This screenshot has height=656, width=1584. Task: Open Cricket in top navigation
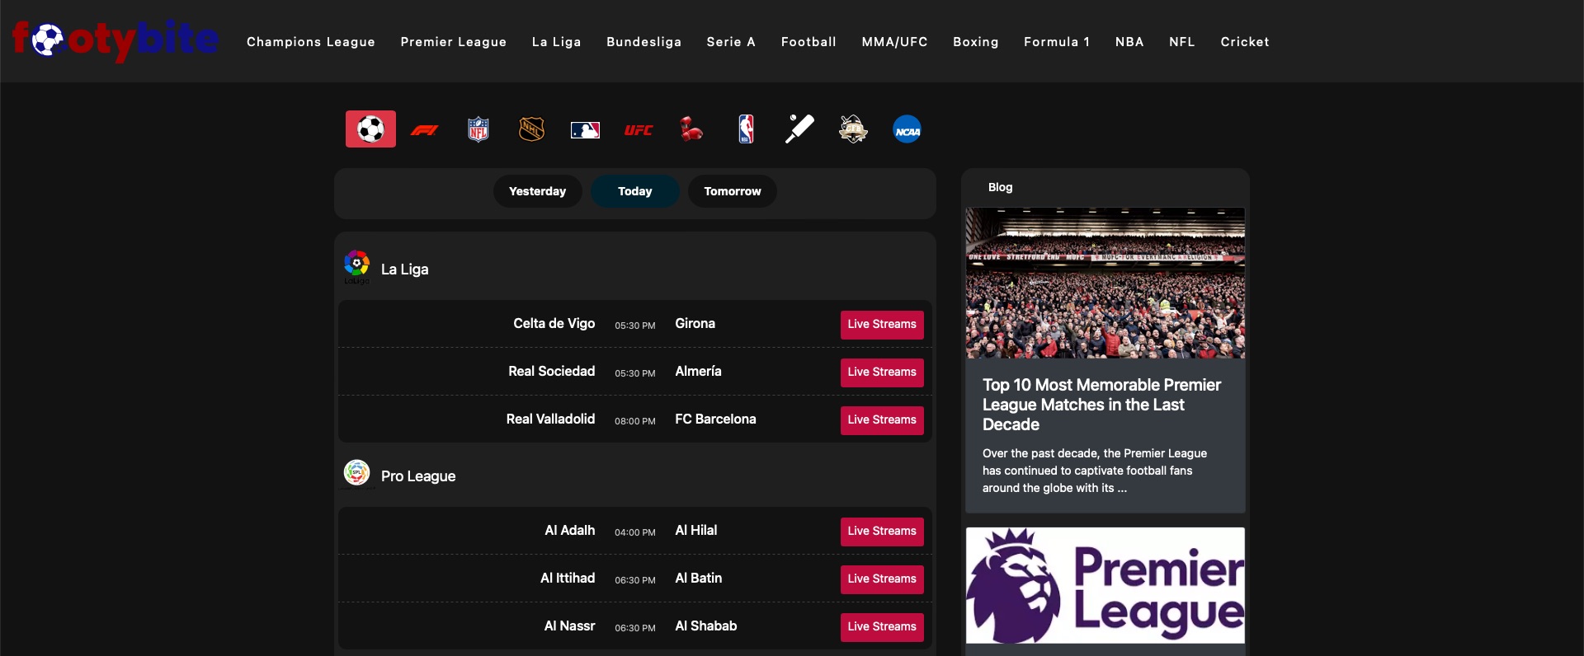tap(1244, 41)
